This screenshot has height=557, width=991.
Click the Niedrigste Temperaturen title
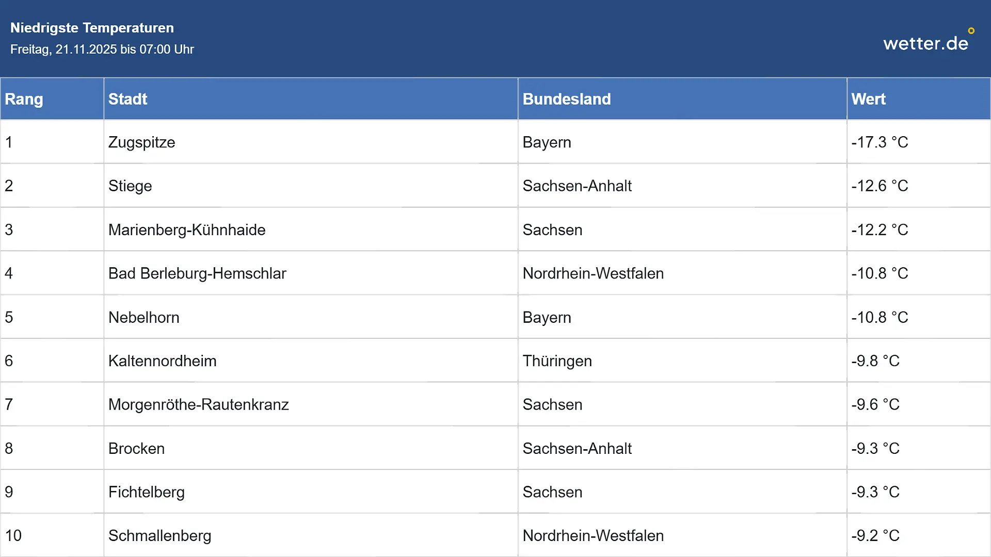(92, 28)
